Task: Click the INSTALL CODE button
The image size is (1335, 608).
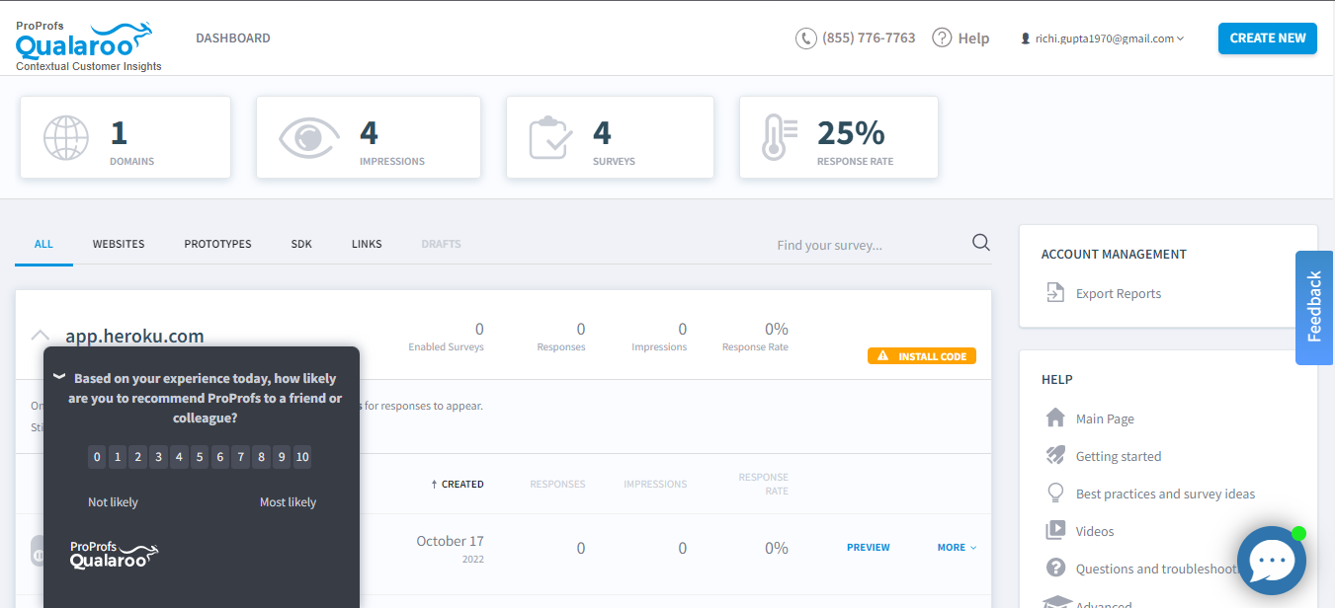Action: pos(922,356)
